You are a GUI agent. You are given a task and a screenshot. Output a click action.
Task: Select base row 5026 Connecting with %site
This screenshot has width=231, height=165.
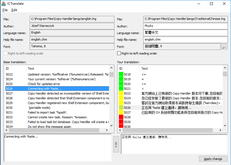tap(57, 89)
